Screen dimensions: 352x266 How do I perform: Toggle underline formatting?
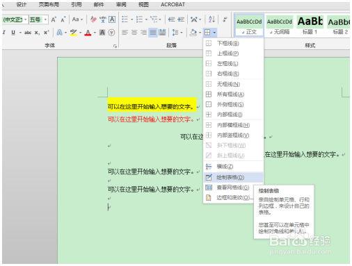(13, 33)
